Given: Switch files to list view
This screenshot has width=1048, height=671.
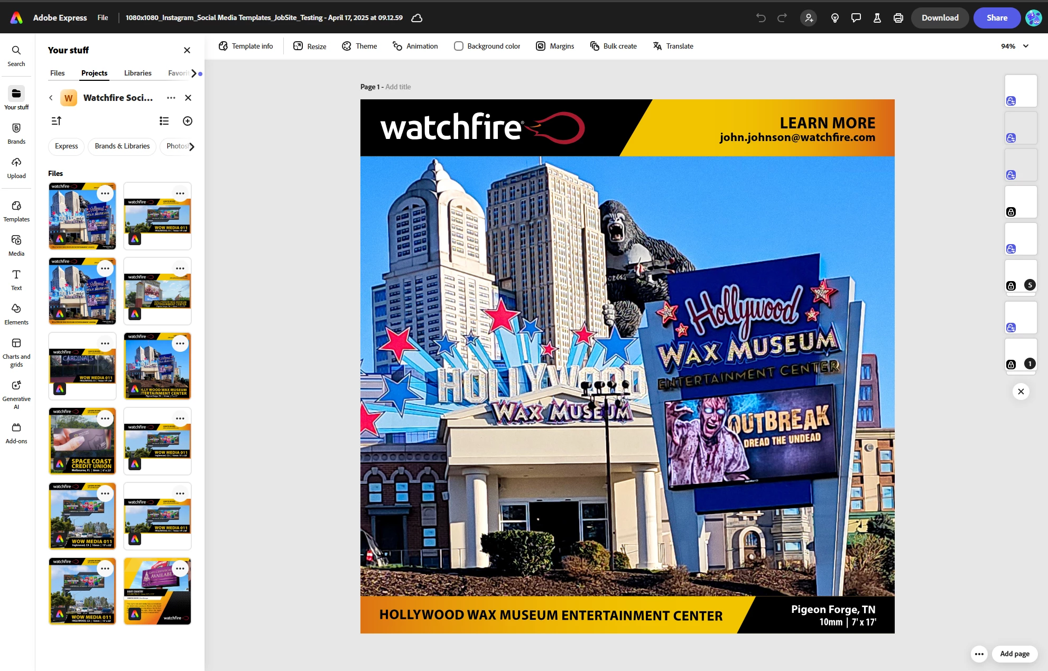Looking at the screenshot, I should tap(164, 121).
